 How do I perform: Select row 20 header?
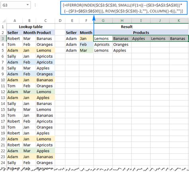[3, 139]
